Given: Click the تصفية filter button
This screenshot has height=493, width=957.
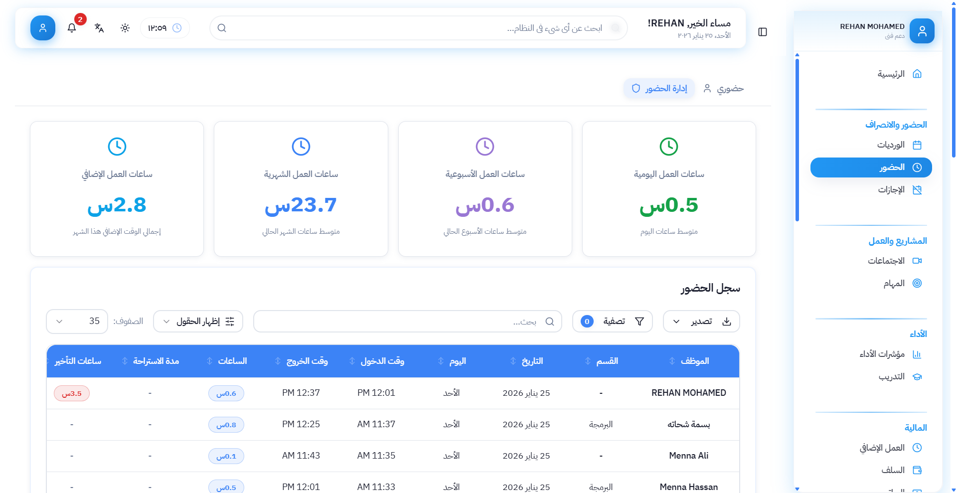Looking at the screenshot, I should click(613, 322).
